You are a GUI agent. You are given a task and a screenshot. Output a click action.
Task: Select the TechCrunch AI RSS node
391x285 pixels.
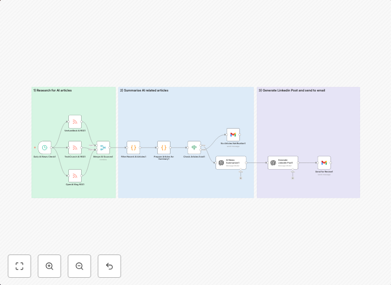pyautogui.click(x=75, y=147)
